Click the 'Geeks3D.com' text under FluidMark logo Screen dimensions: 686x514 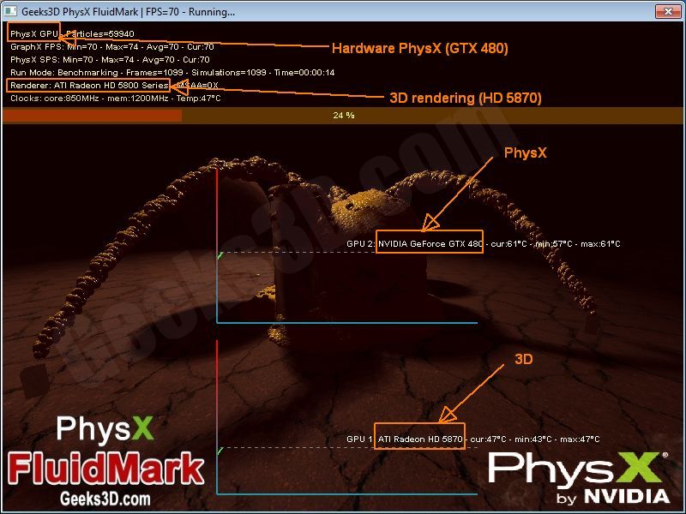(105, 499)
